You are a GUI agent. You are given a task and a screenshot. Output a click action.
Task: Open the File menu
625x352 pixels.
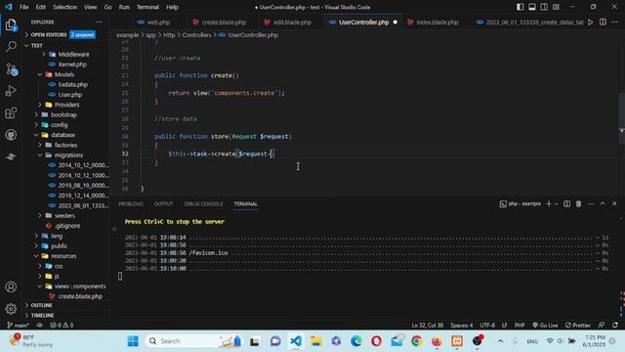(x=23, y=7)
